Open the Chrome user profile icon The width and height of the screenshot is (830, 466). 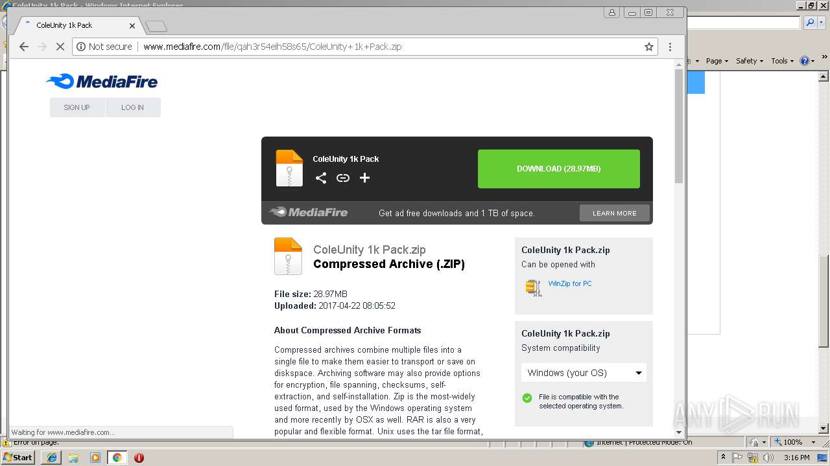(x=612, y=12)
